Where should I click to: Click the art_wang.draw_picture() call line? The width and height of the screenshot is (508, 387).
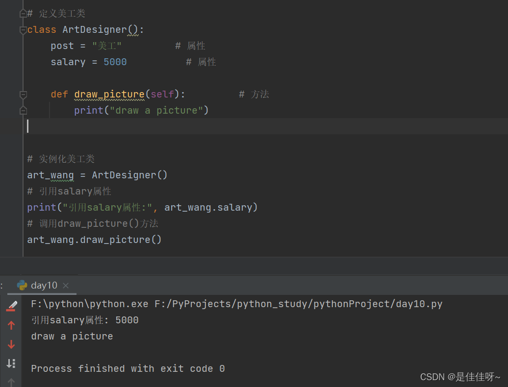point(94,240)
